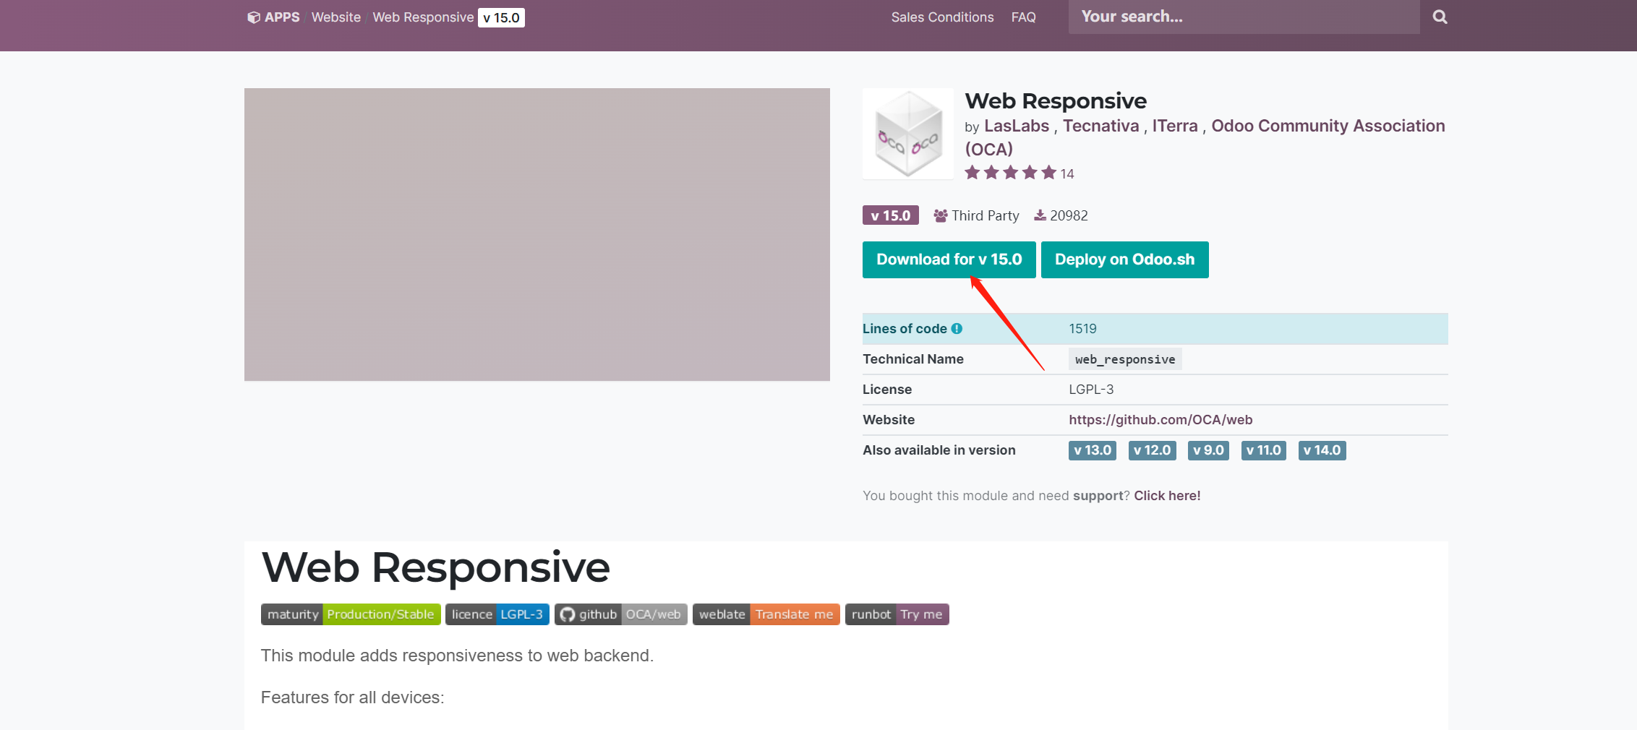This screenshot has height=730, width=1637.
Task: Click the maturity Production/Stable badge
Action: (351, 614)
